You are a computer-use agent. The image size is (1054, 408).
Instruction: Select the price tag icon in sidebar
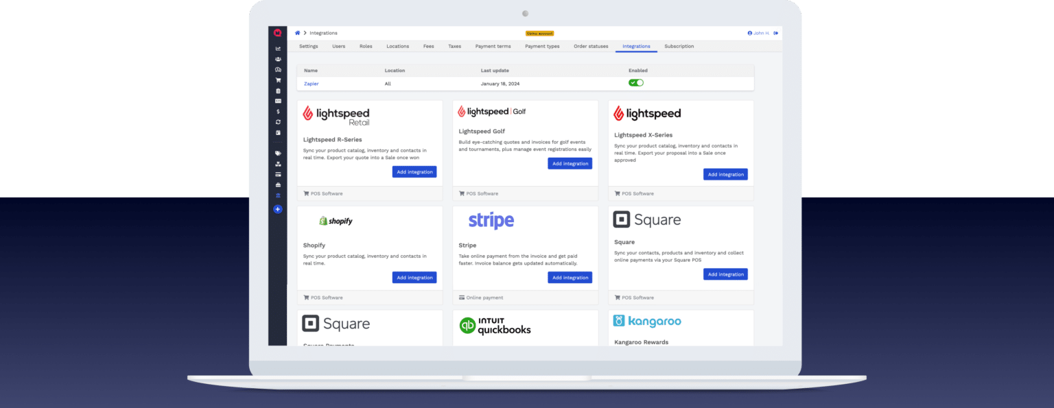pos(278,154)
